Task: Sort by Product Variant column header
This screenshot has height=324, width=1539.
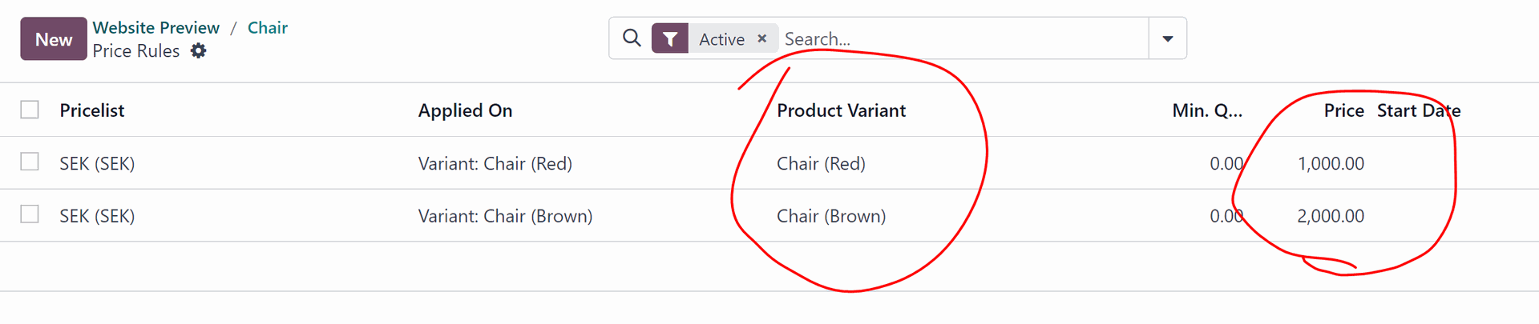Action: (842, 110)
